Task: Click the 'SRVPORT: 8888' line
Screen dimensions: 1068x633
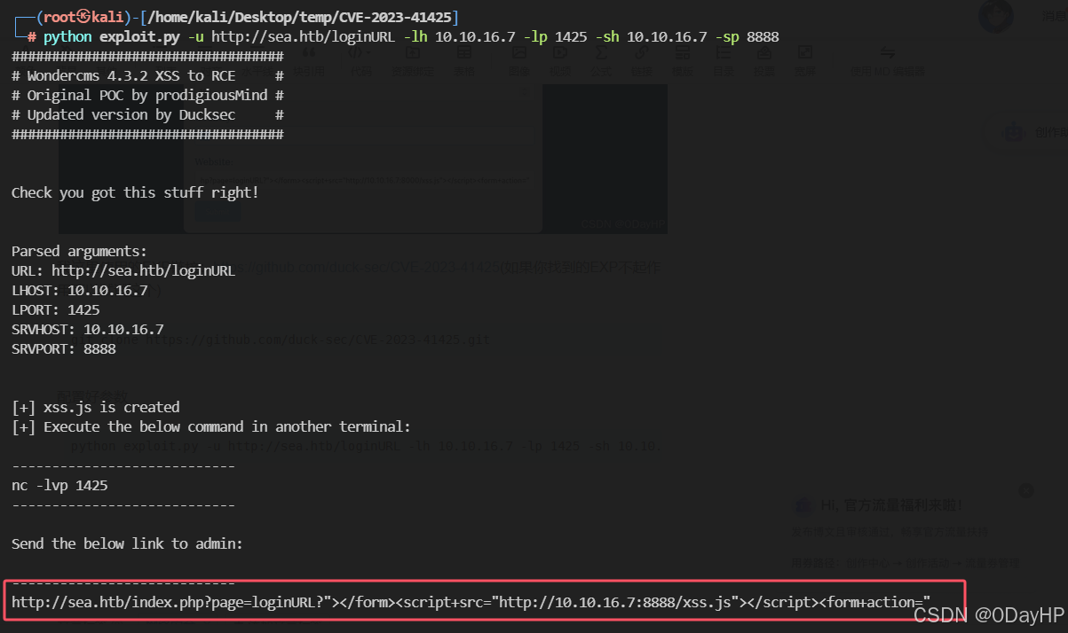Action: point(64,349)
